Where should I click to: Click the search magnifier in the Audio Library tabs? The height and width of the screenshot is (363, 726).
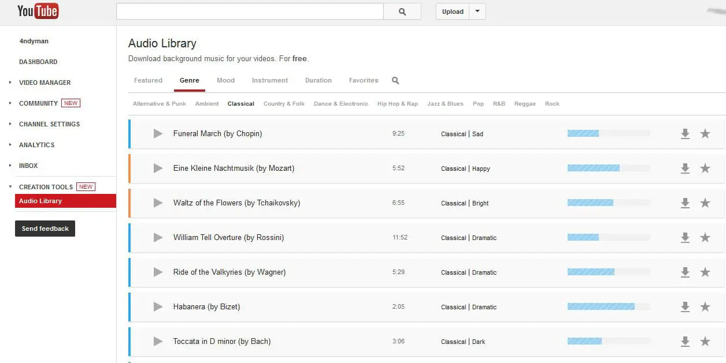tap(395, 81)
